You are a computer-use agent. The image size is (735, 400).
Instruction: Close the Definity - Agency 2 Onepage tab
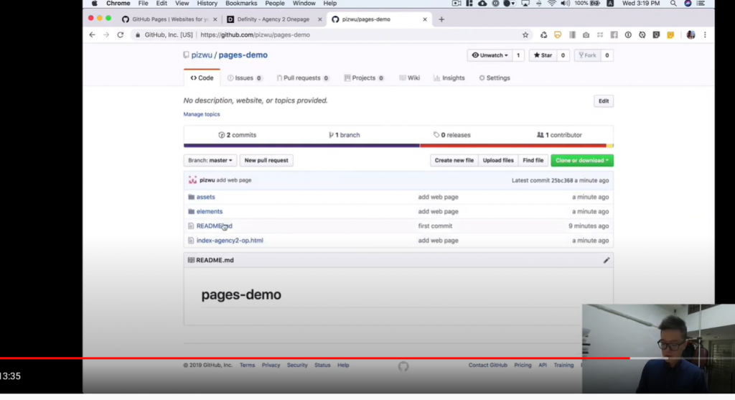tap(319, 19)
